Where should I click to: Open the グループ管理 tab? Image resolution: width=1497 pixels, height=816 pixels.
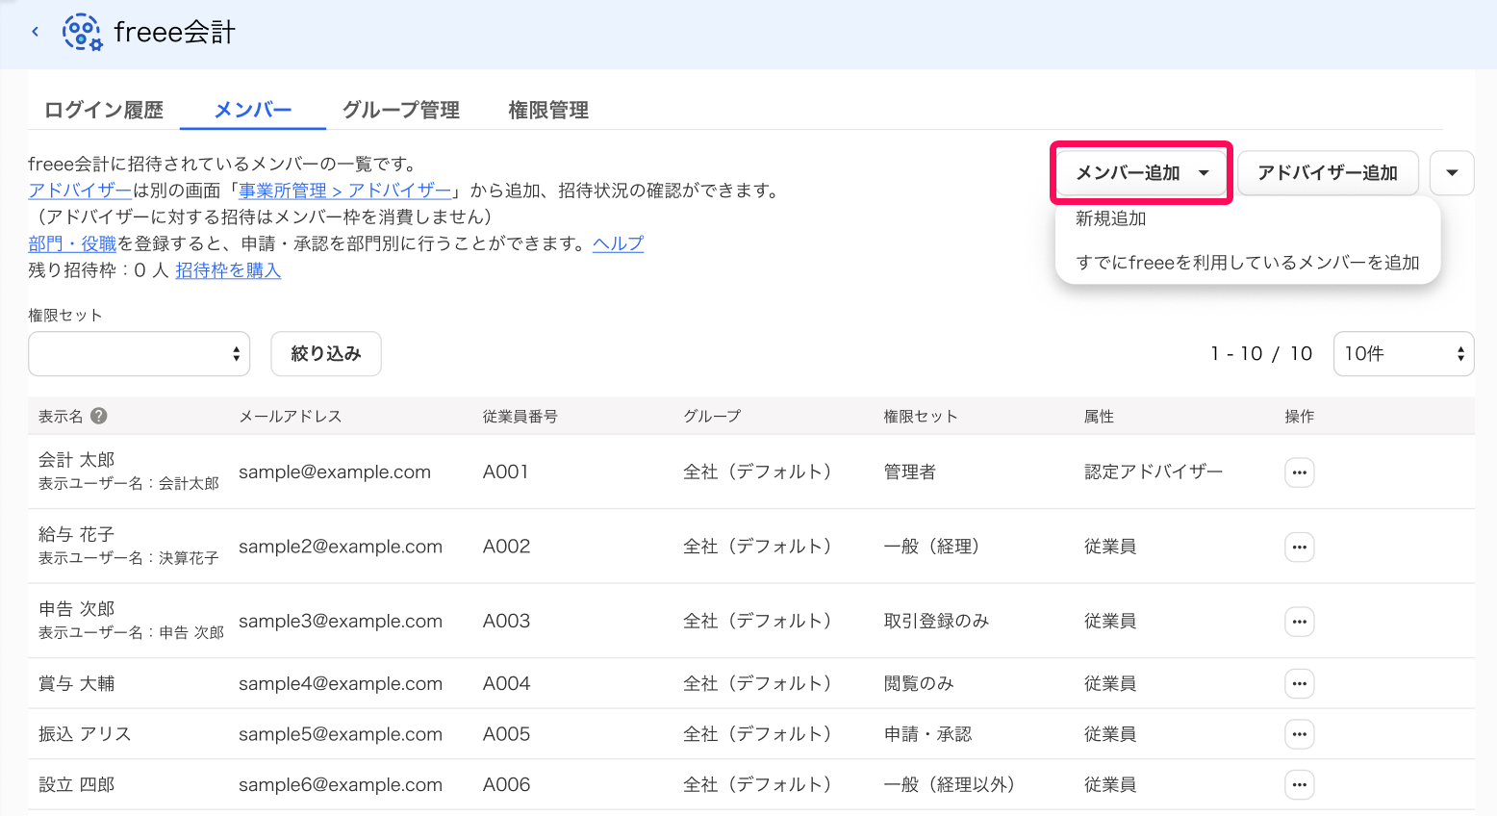[401, 110]
